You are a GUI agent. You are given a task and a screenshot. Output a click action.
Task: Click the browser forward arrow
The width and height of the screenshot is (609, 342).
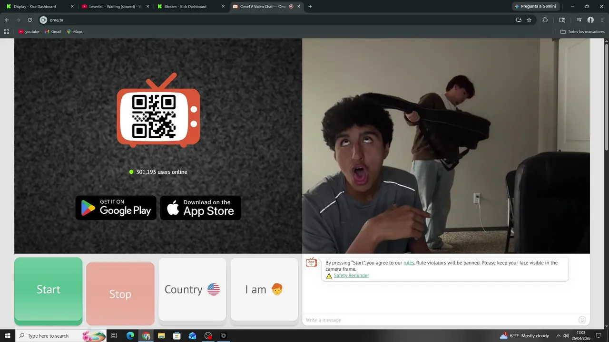[18, 20]
